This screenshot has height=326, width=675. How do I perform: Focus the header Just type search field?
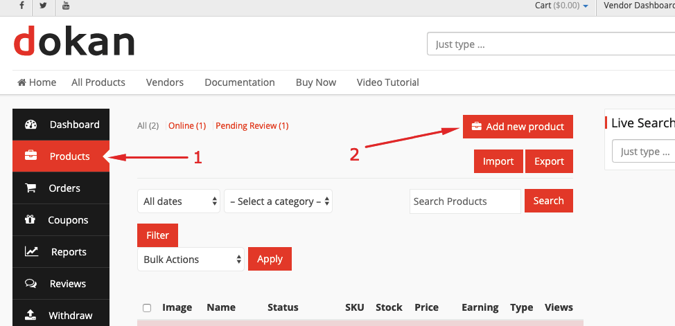551,44
